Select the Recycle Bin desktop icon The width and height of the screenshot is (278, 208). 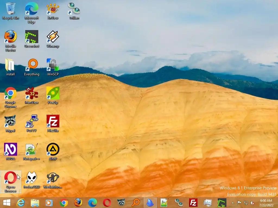click(x=11, y=11)
